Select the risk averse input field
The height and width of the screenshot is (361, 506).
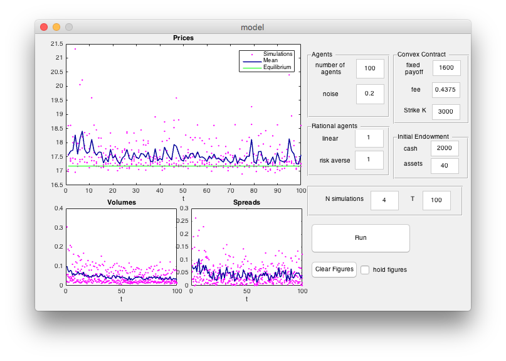[x=369, y=160]
